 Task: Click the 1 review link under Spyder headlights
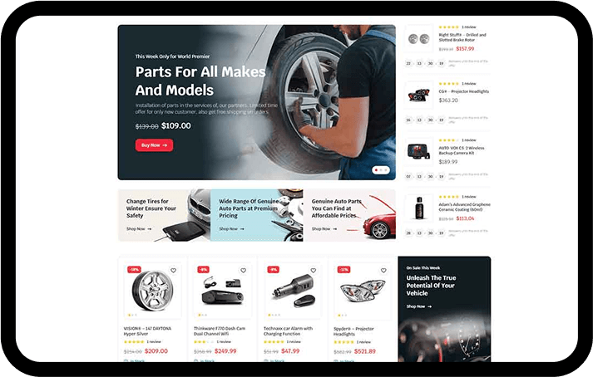363,342
